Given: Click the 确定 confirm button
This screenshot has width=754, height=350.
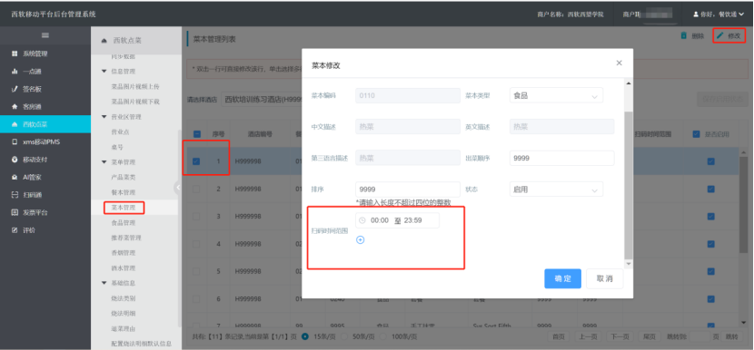Looking at the screenshot, I should [x=562, y=278].
